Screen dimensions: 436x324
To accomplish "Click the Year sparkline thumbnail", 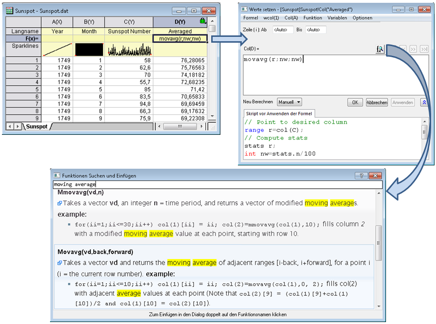I will (57, 49).
